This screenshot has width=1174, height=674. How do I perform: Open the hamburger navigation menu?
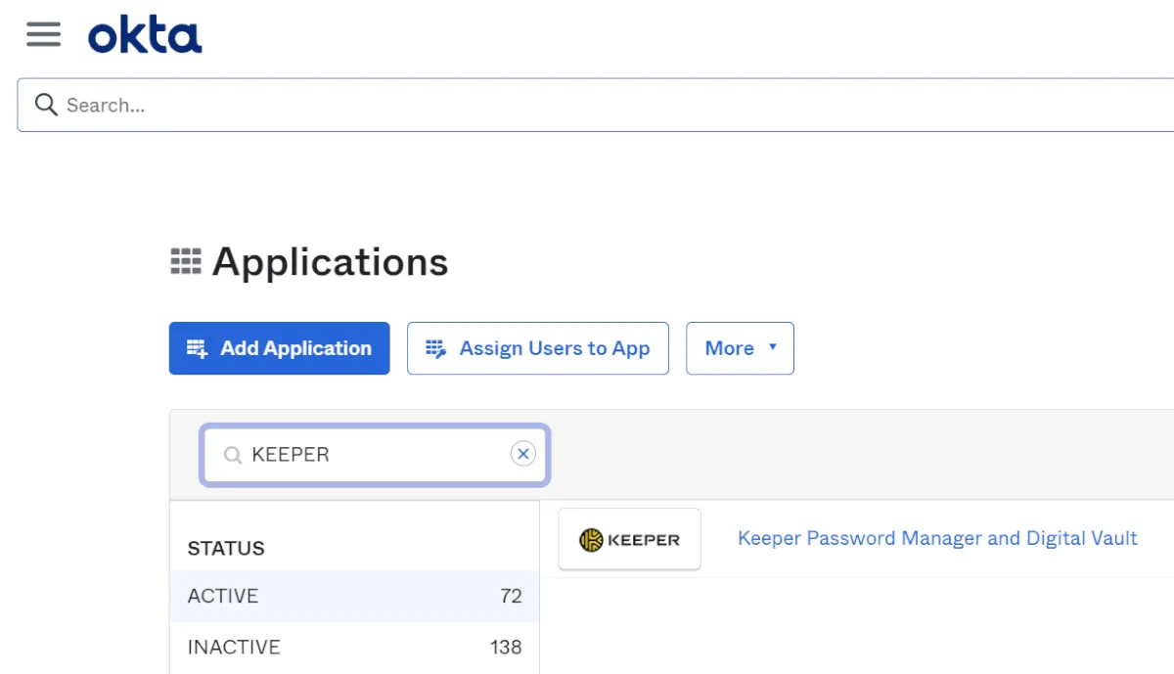[43, 35]
